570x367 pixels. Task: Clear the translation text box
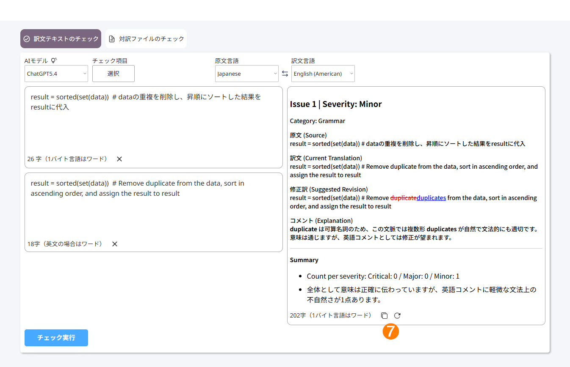(115, 244)
